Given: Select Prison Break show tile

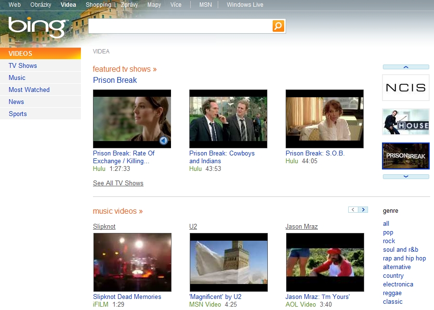Looking at the screenshot, I should pos(406,156).
